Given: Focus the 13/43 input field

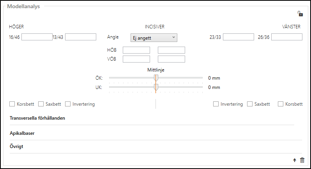Looking at the screenshot, I should pos(81,37).
